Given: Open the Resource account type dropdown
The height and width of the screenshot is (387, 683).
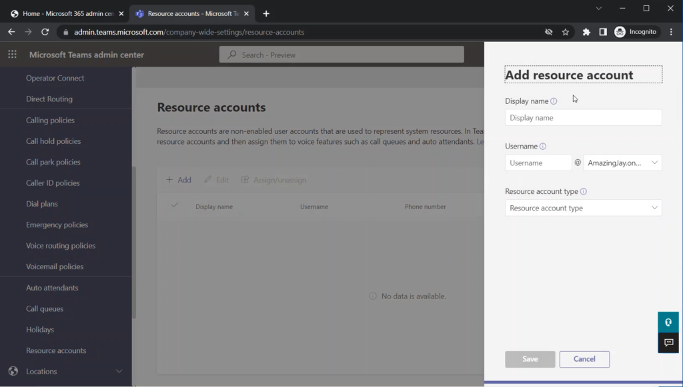Looking at the screenshot, I should pos(583,208).
